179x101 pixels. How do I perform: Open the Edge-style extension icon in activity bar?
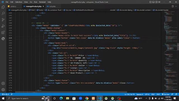coord(3,39)
